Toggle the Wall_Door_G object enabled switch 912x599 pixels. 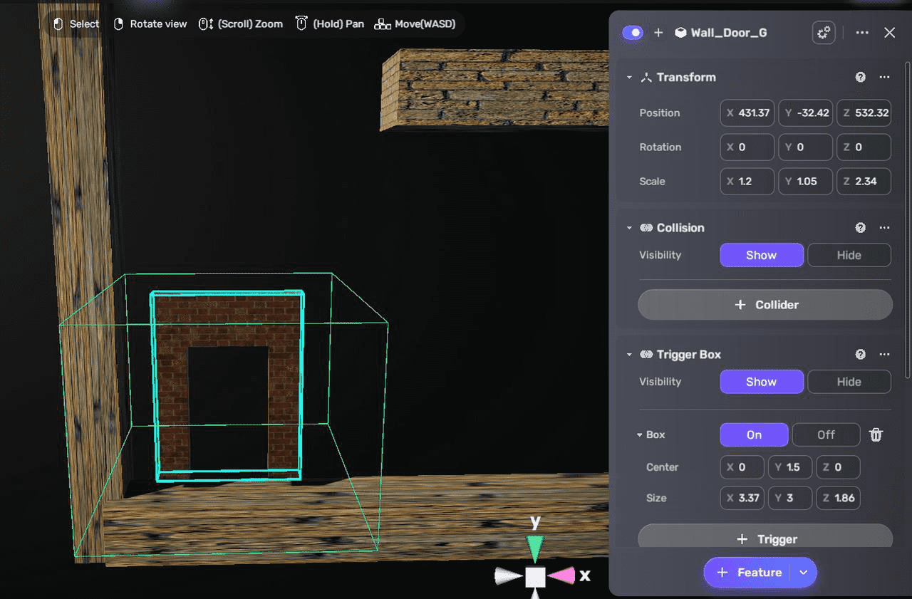pyautogui.click(x=633, y=33)
